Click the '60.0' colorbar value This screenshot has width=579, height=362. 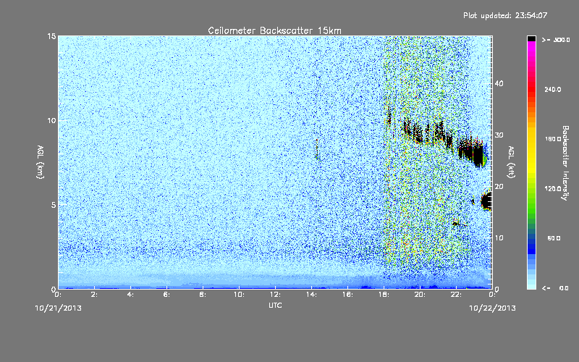[x=554, y=238]
